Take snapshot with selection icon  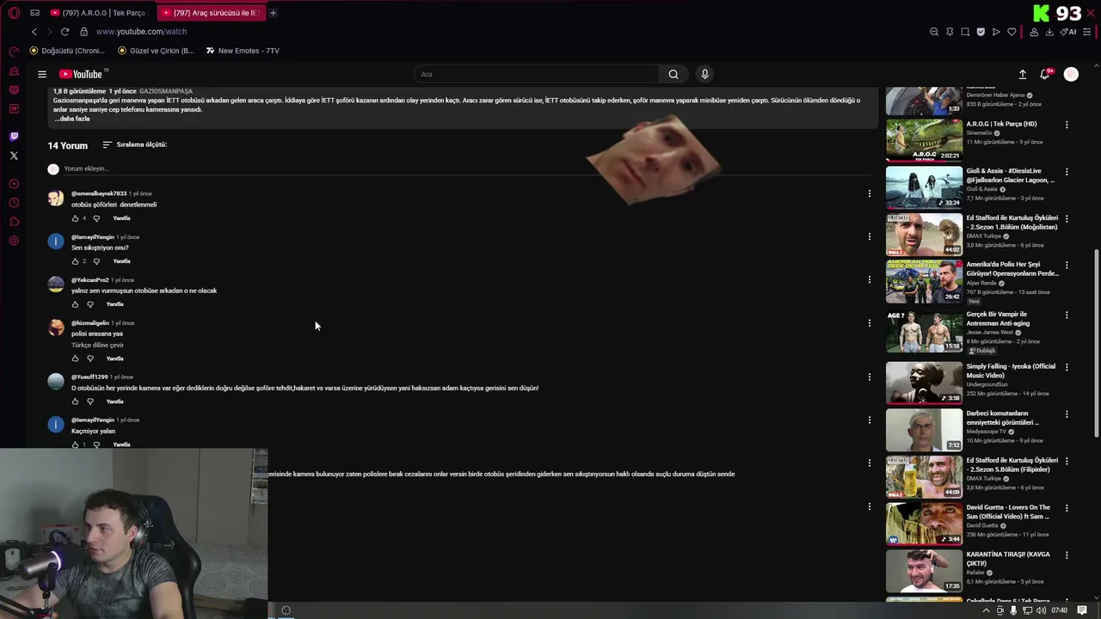965,32
